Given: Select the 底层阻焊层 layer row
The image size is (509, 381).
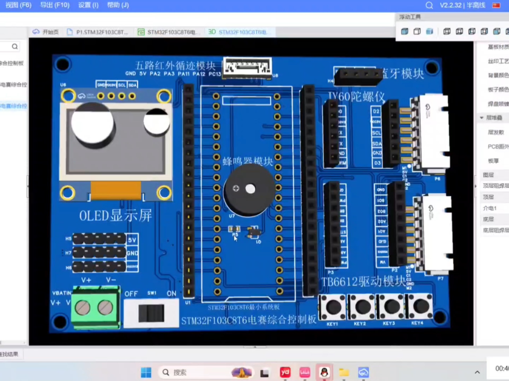Looking at the screenshot, I should pos(495,230).
